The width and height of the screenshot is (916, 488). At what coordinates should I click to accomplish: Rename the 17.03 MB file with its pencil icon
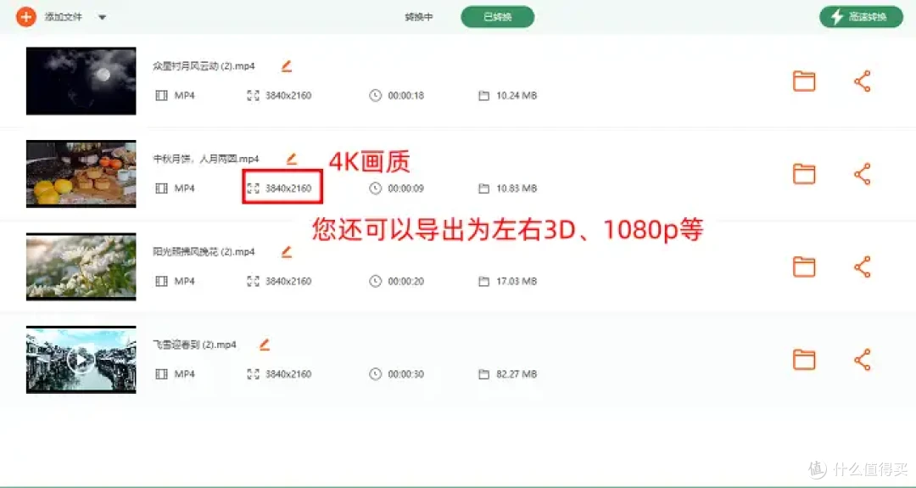pos(287,252)
